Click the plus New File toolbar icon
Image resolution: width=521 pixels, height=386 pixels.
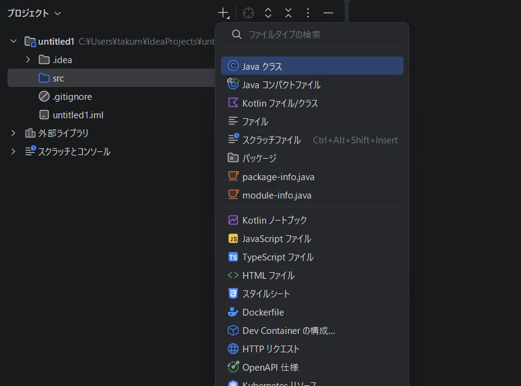point(223,13)
